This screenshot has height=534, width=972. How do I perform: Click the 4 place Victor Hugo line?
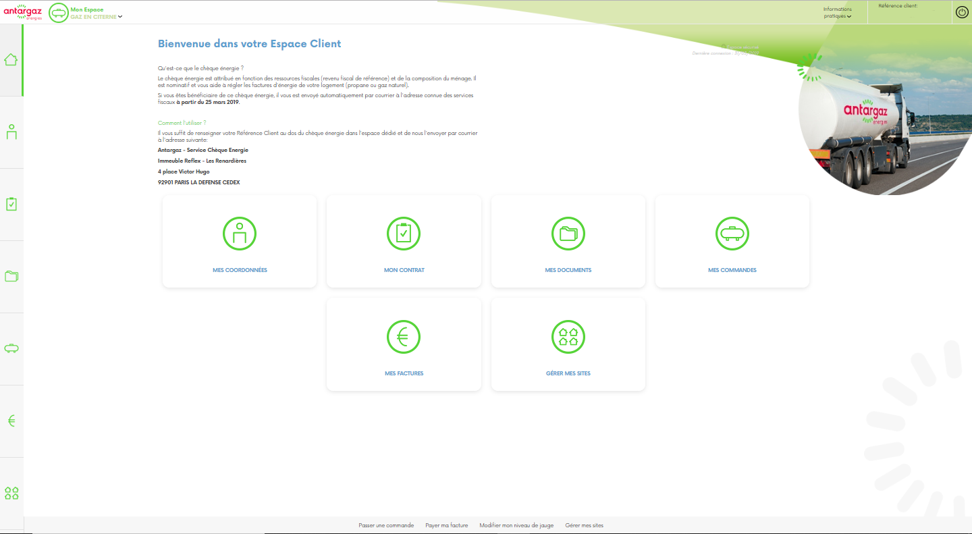point(184,171)
